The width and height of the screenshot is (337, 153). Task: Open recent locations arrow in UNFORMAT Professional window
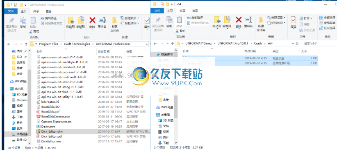21,44
